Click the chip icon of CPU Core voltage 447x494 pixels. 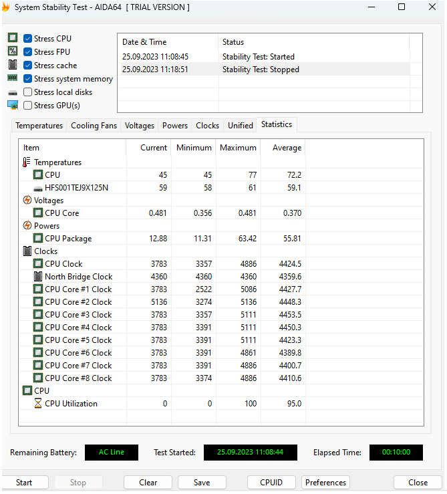click(38, 213)
